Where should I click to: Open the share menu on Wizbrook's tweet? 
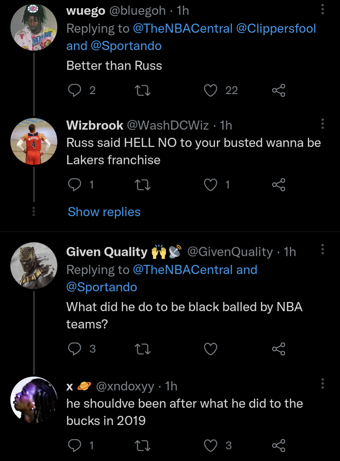click(x=279, y=185)
